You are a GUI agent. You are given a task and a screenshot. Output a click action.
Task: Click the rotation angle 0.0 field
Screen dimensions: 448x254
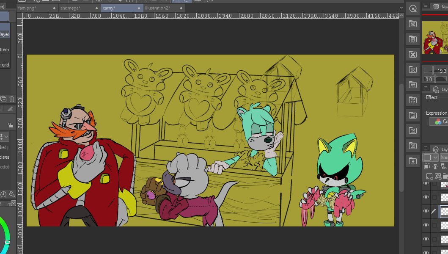pos(429,79)
